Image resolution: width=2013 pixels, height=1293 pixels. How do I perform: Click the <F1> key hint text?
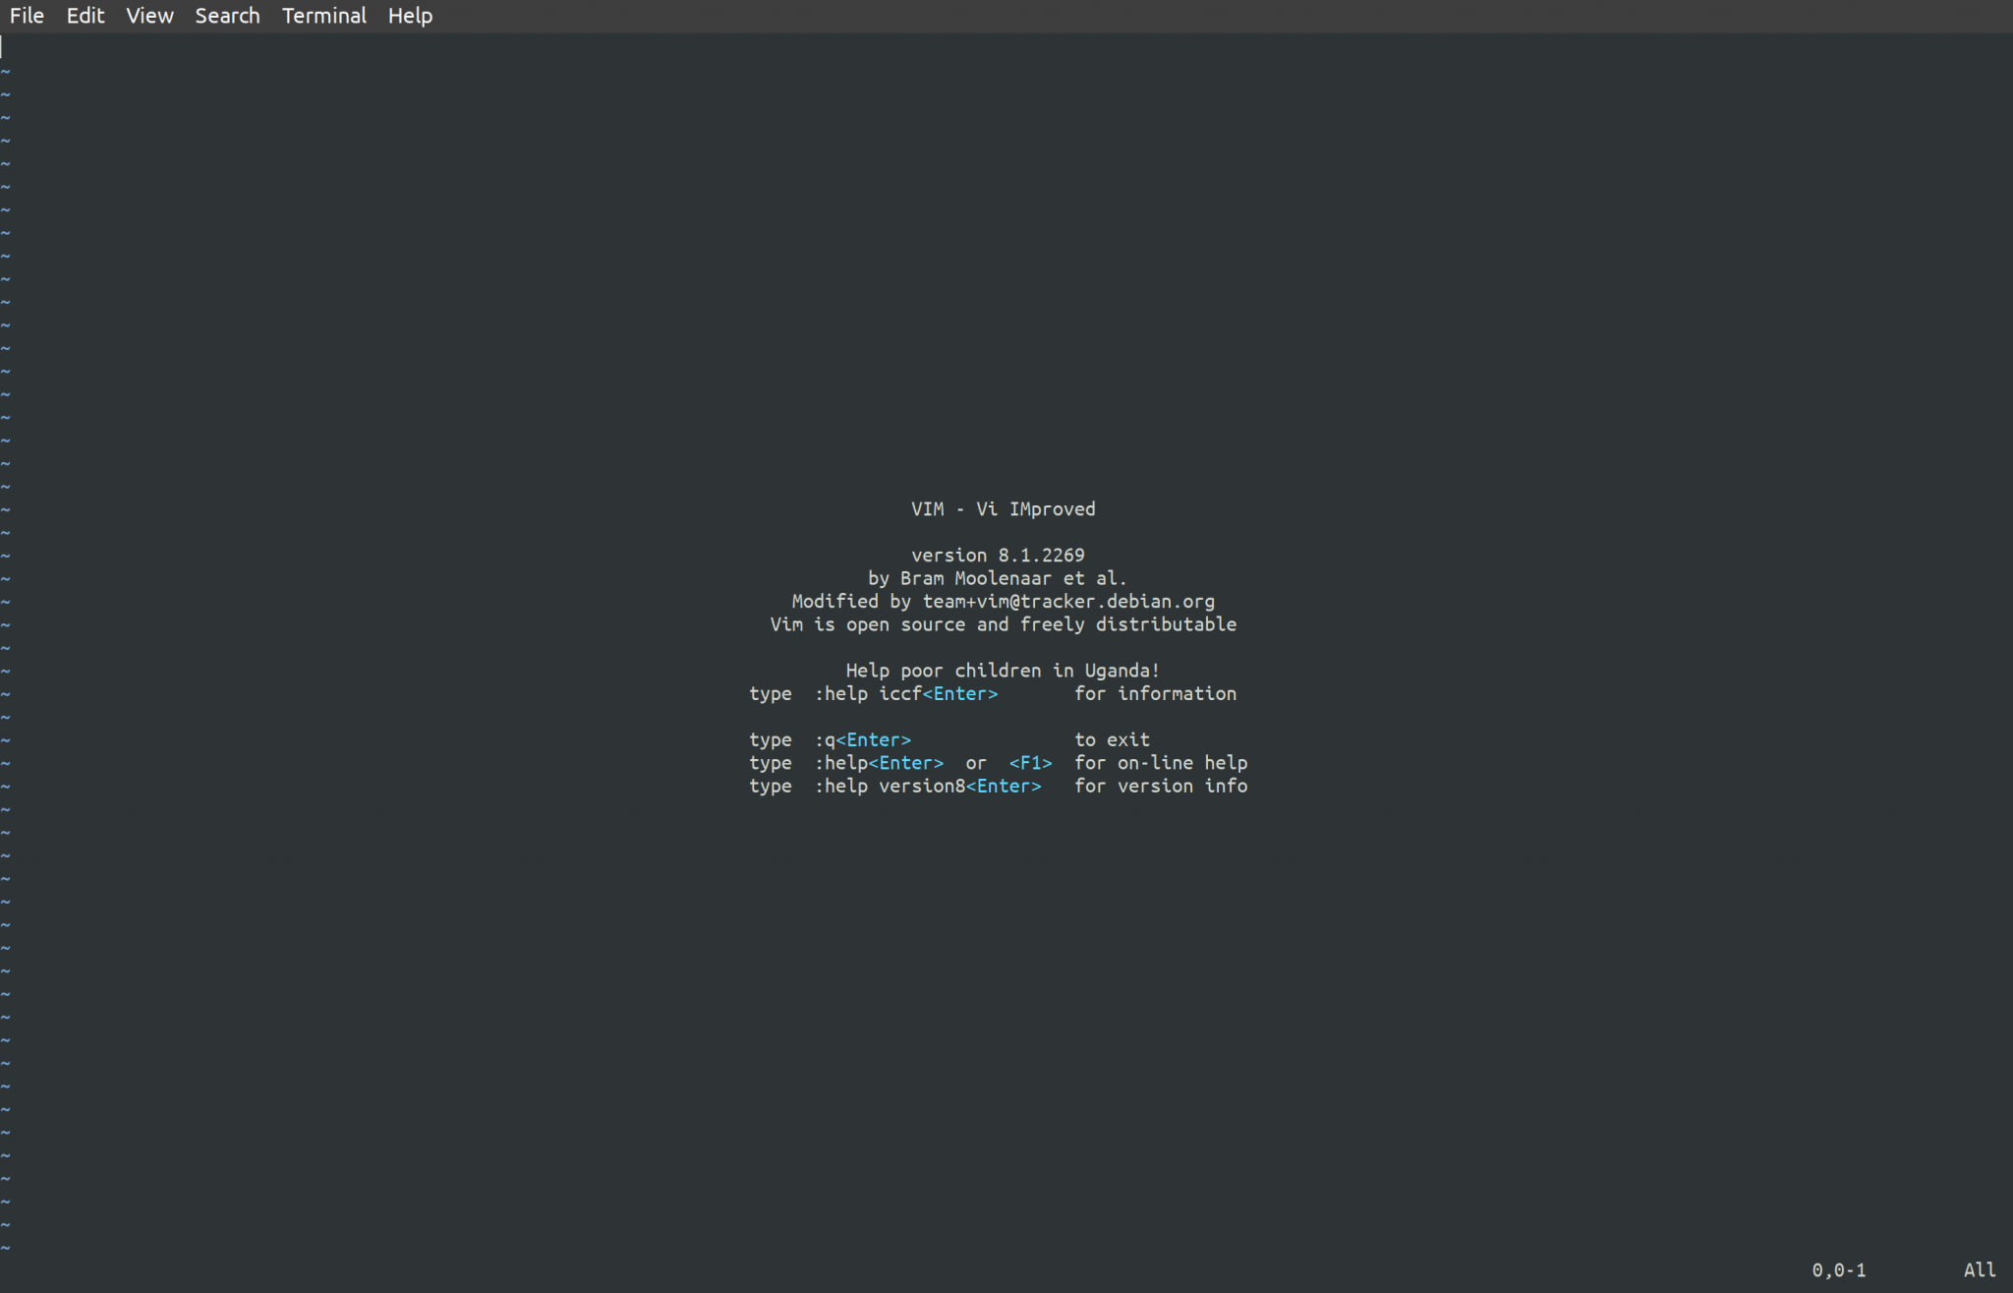1030,762
